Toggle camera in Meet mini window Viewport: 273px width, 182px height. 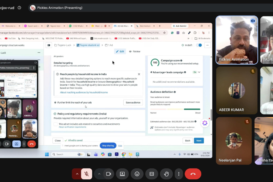[x=7, y=144]
